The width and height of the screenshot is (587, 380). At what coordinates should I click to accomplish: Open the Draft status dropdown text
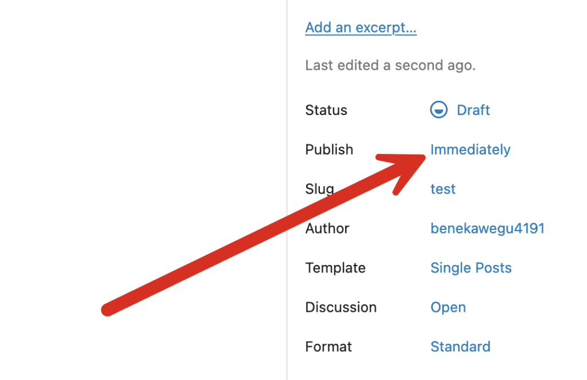click(x=473, y=110)
